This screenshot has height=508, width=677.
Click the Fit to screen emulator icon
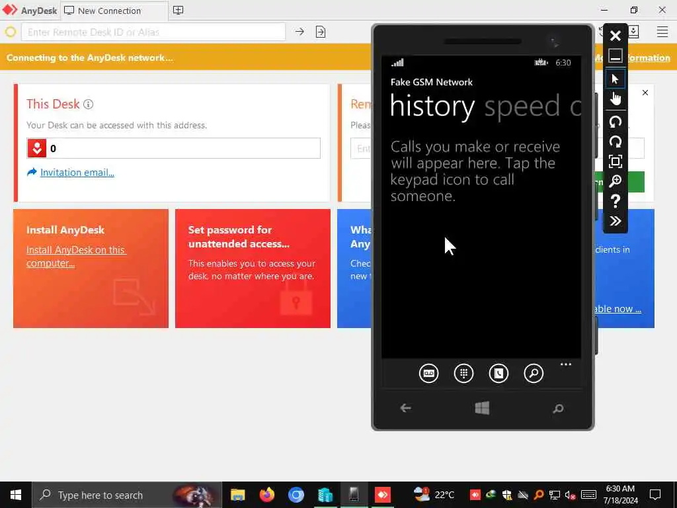point(616,161)
